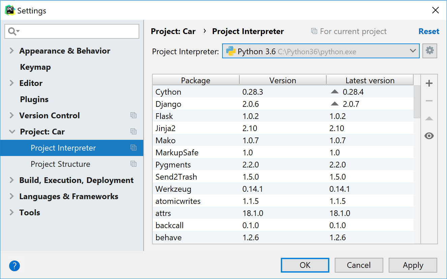447x279 pixels.
Task: Toggle the show early releases eye icon
Action: [429, 136]
